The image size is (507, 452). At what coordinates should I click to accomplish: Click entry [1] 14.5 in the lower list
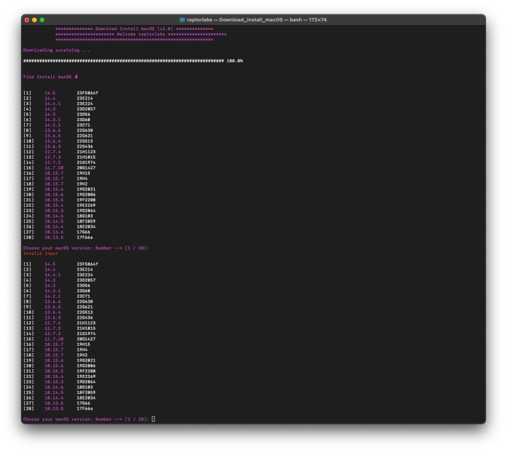coord(60,264)
